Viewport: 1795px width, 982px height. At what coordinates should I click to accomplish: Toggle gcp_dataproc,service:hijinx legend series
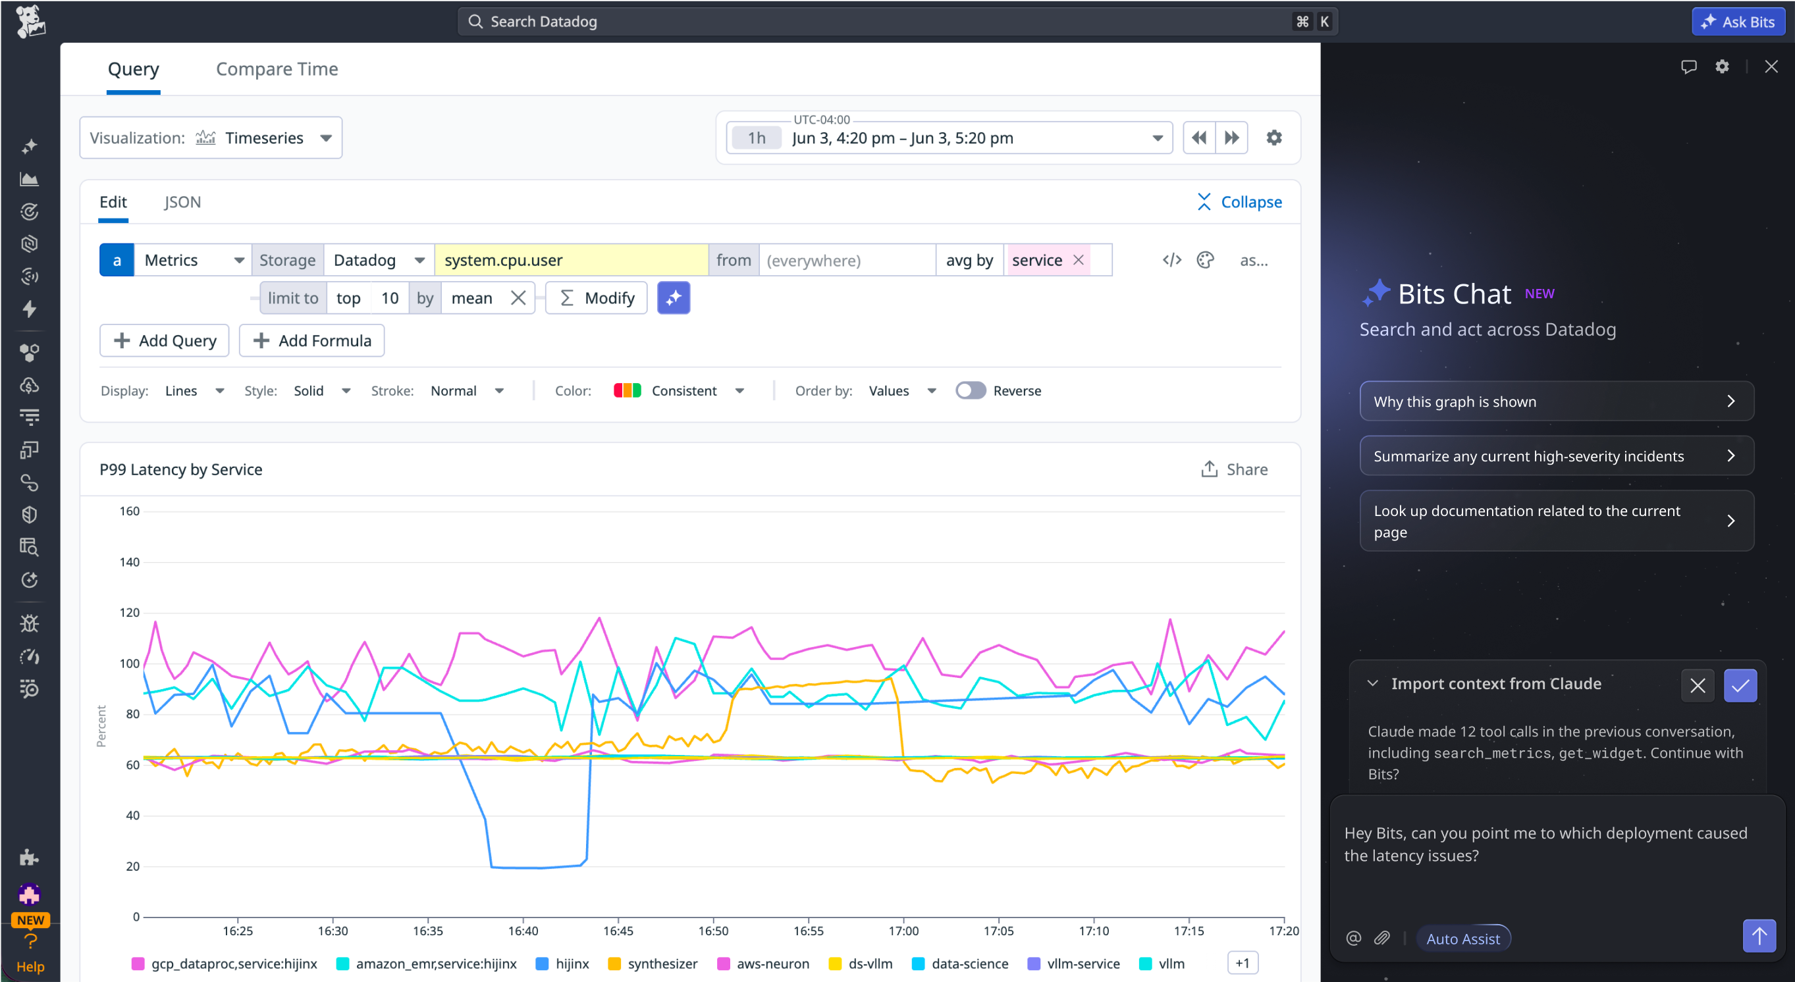pos(225,964)
